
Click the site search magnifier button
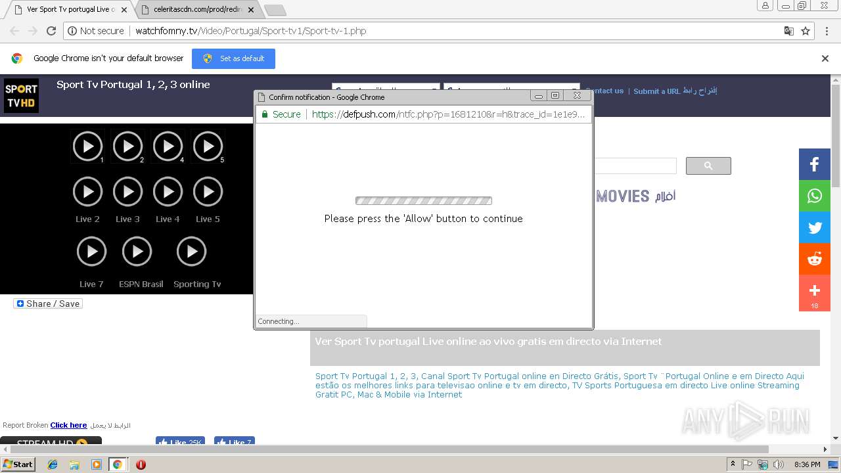click(708, 166)
